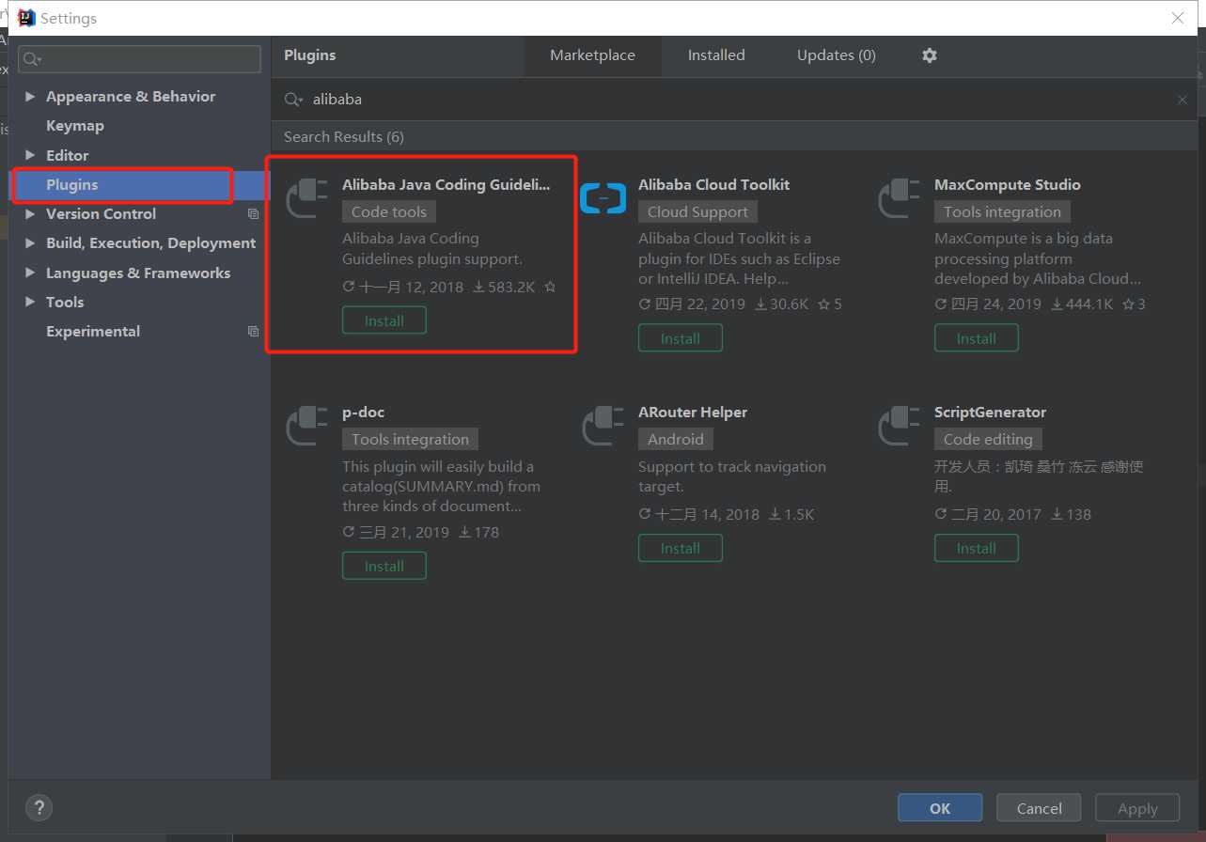Install Alibaba Java Coding Guidelines plugin
Viewport: 1206px width, 842px height.
pos(384,320)
